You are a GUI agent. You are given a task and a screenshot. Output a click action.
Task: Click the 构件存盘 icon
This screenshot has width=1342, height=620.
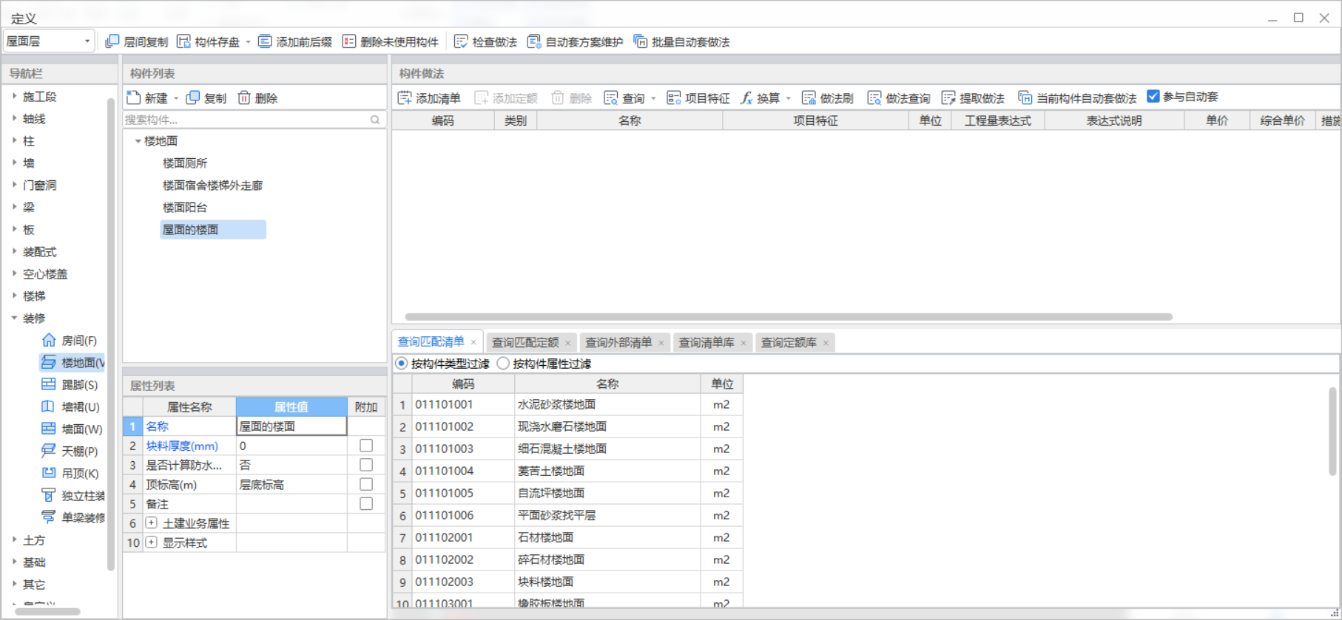click(183, 41)
